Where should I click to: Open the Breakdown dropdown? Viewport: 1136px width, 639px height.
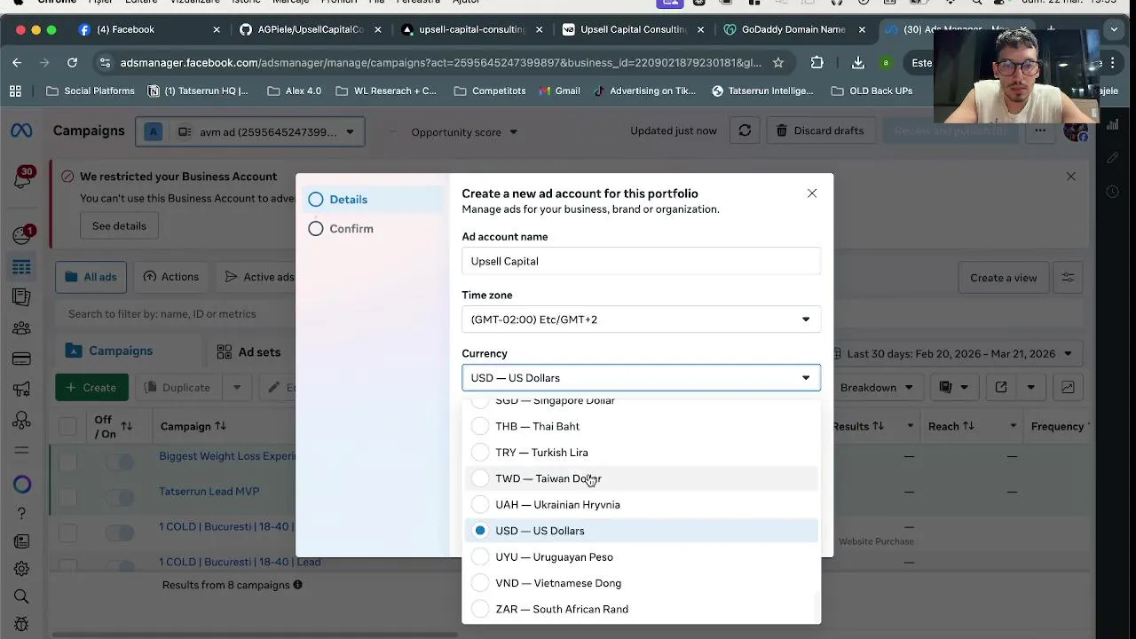880,388
